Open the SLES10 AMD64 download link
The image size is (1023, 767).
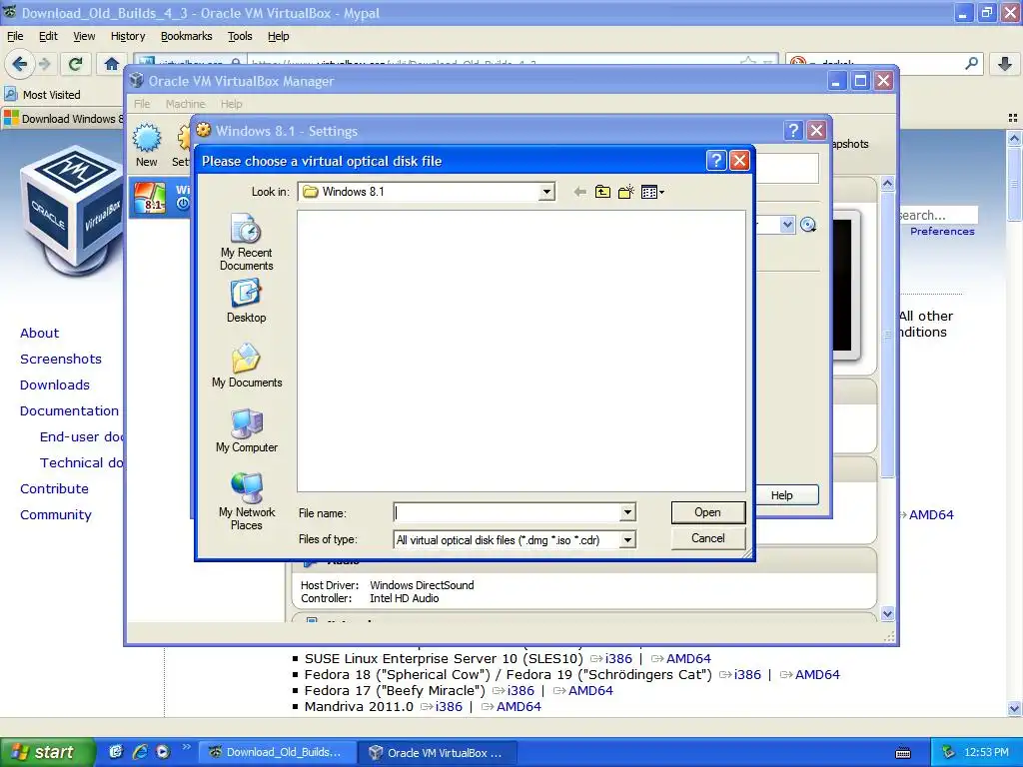[x=688, y=659]
